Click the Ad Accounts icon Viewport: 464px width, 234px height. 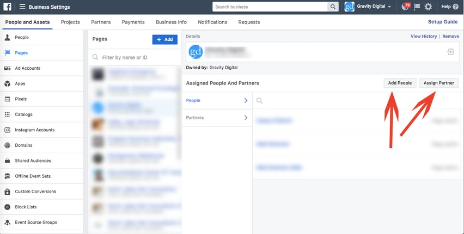8,68
